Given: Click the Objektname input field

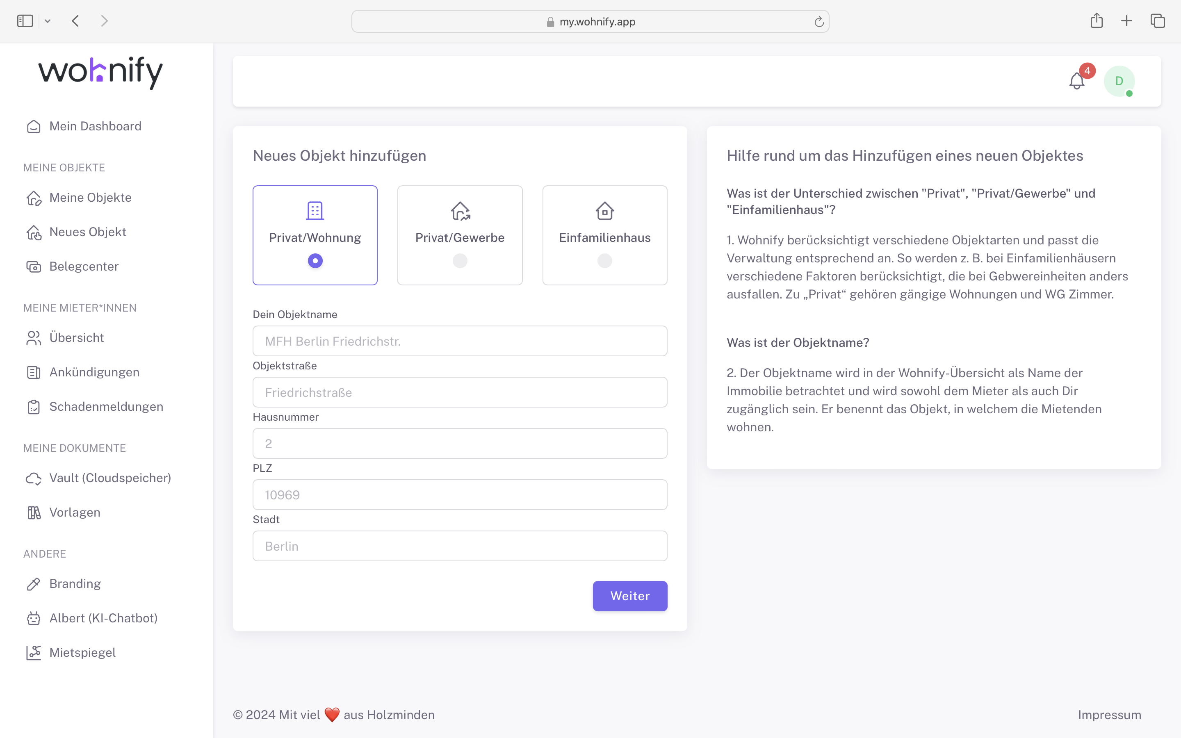Looking at the screenshot, I should (459, 341).
